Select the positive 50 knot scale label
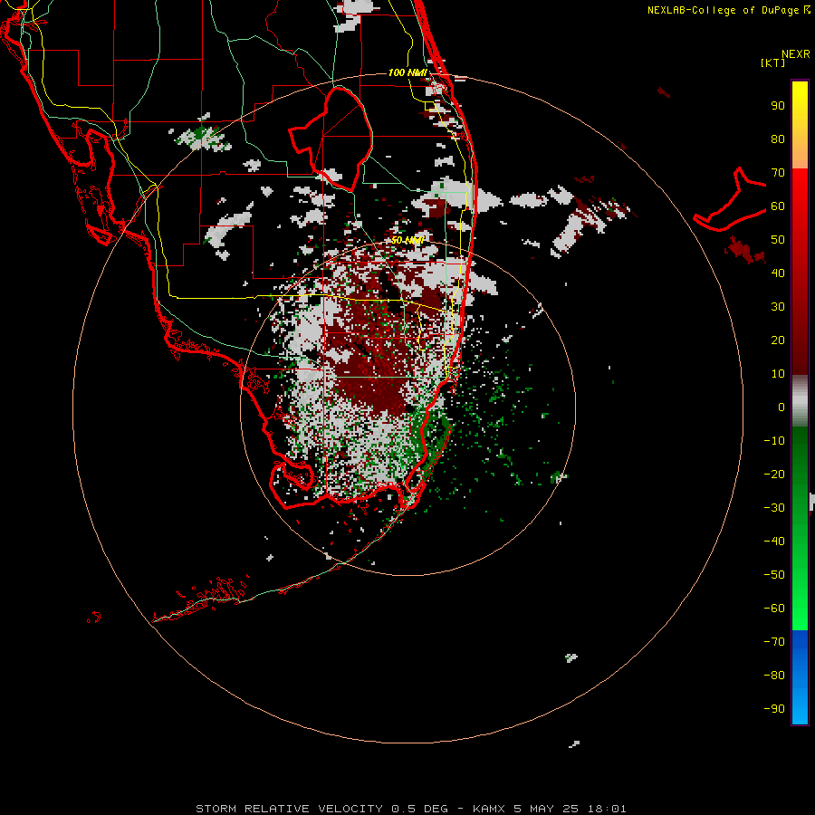The image size is (815, 815). (778, 240)
